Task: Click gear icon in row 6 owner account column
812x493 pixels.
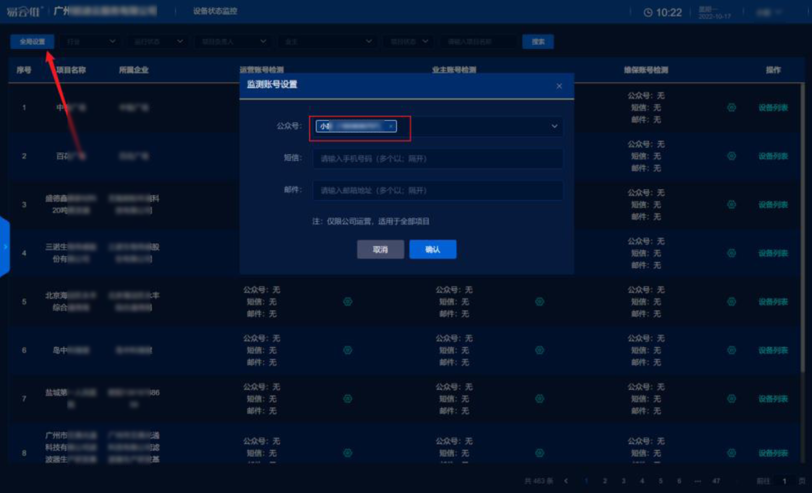Action: point(539,350)
